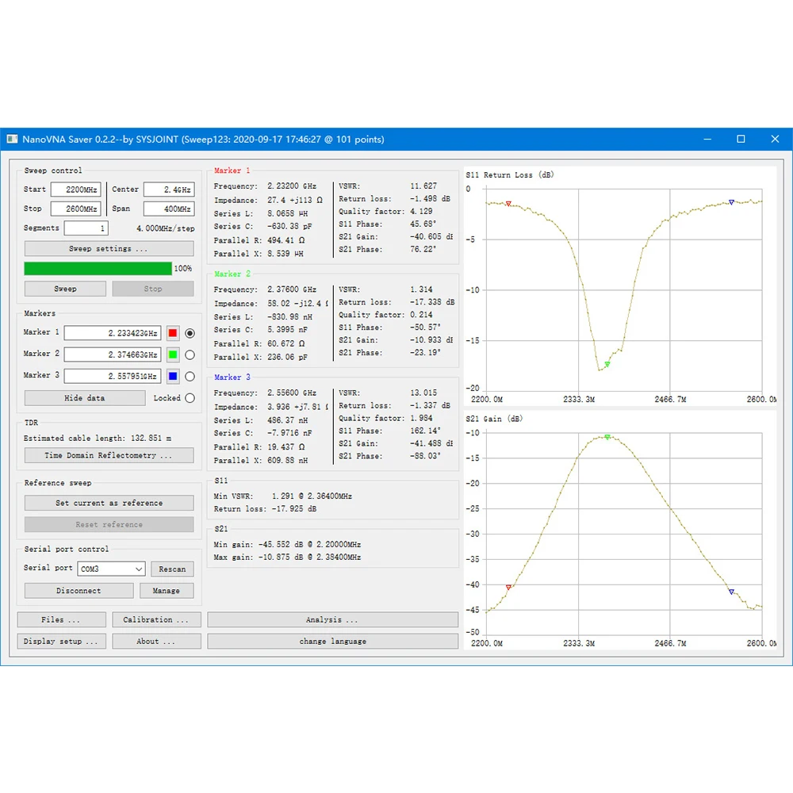The image size is (793, 793).
Task: Open the Serial port COM3 dropdown
Action: click(x=111, y=569)
